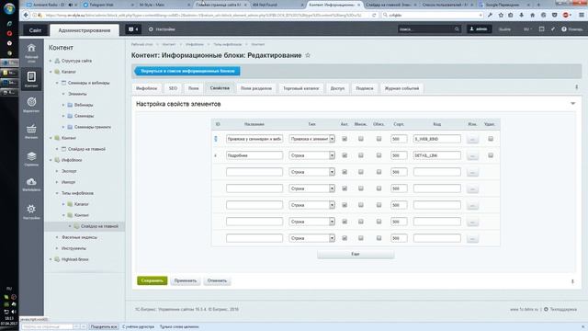Open tab settings icon right of tabs row
The width and height of the screenshot is (588, 331).
tap(576, 87)
